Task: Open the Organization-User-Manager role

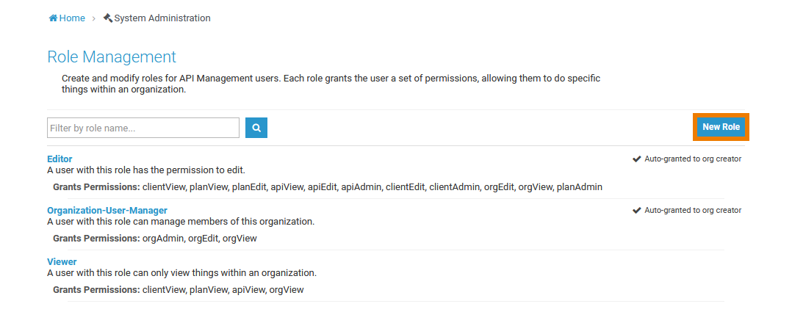Action: 107,210
